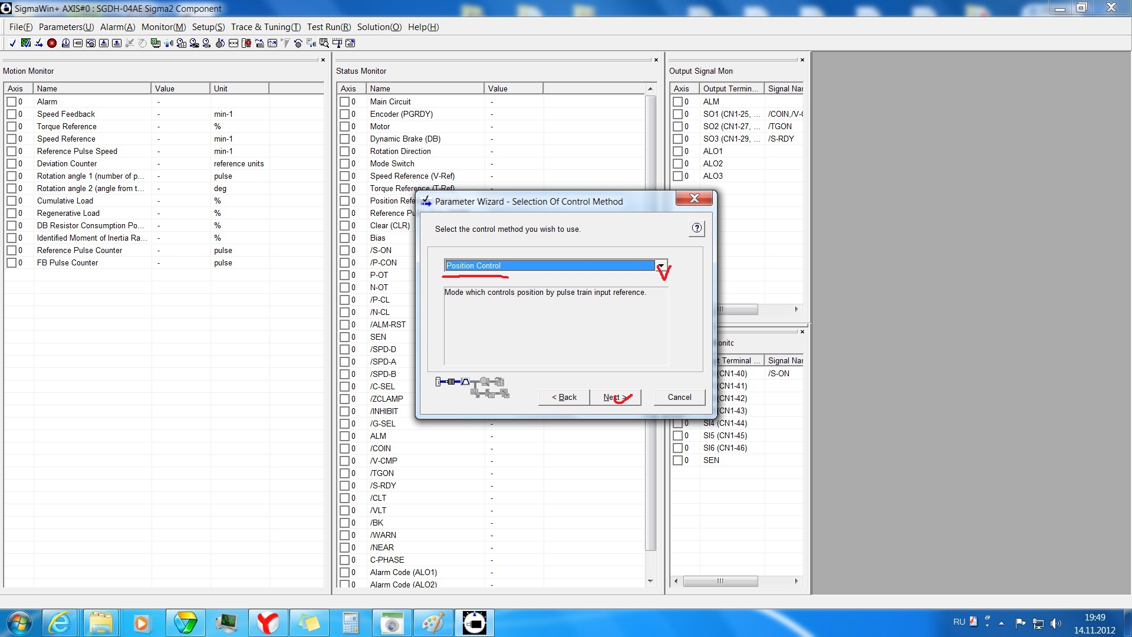Click the information toolbar icon
This screenshot has width=1132, height=637.
tap(65, 43)
